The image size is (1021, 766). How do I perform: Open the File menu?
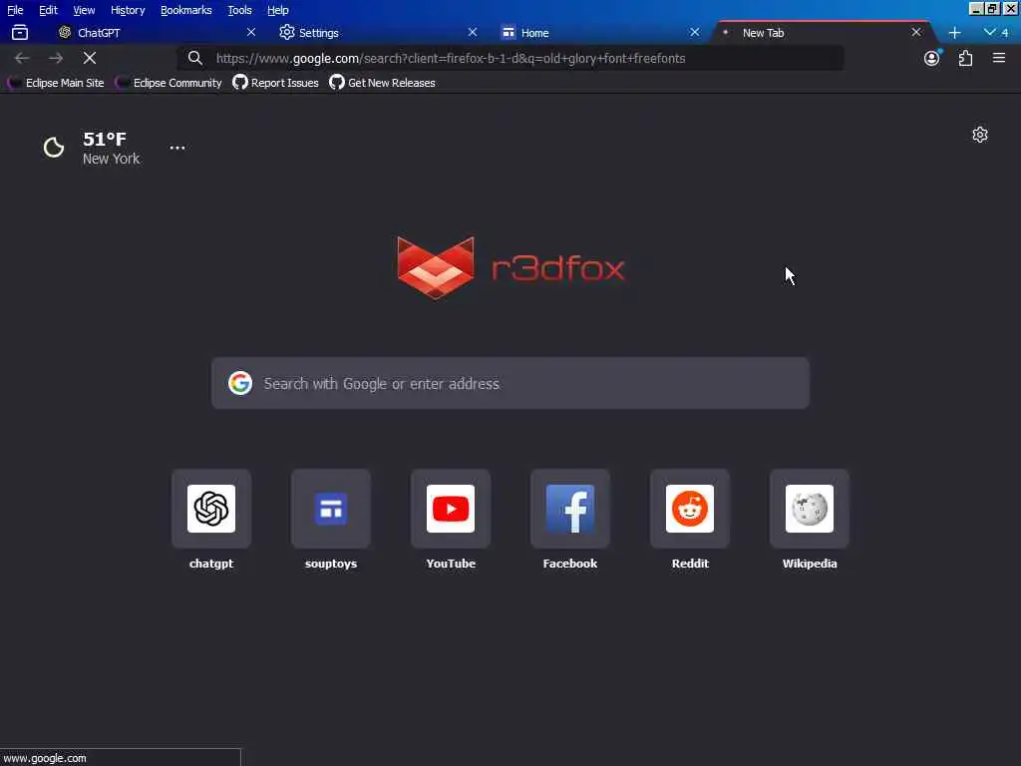coord(15,10)
